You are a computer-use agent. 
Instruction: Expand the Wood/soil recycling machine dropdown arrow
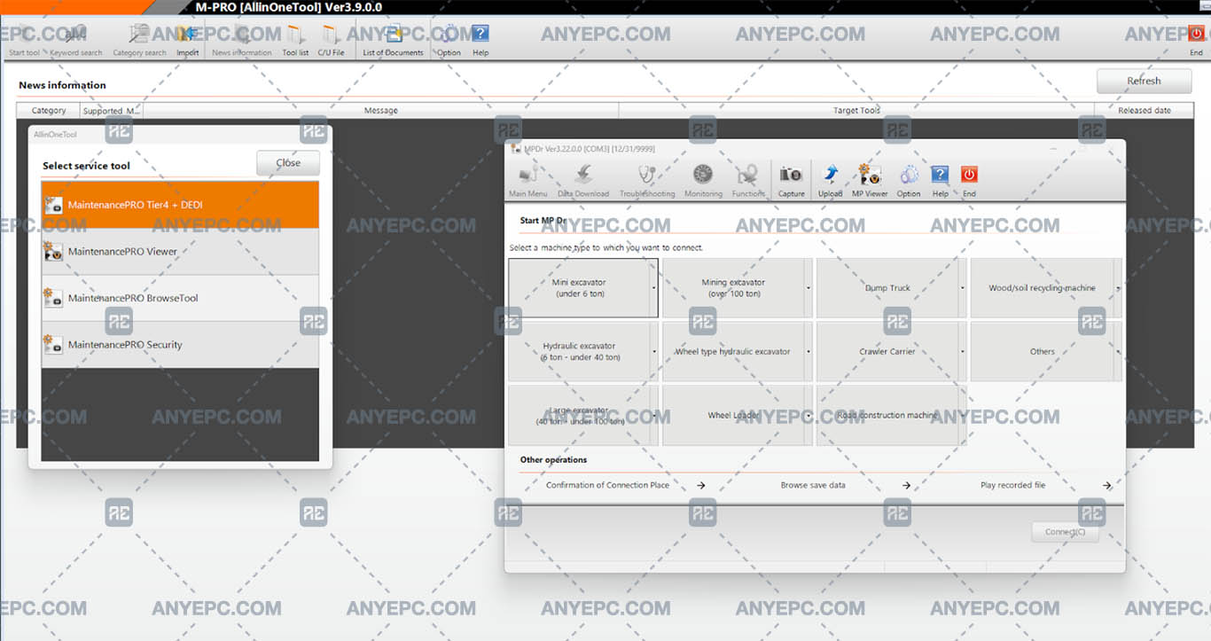coord(1117,288)
